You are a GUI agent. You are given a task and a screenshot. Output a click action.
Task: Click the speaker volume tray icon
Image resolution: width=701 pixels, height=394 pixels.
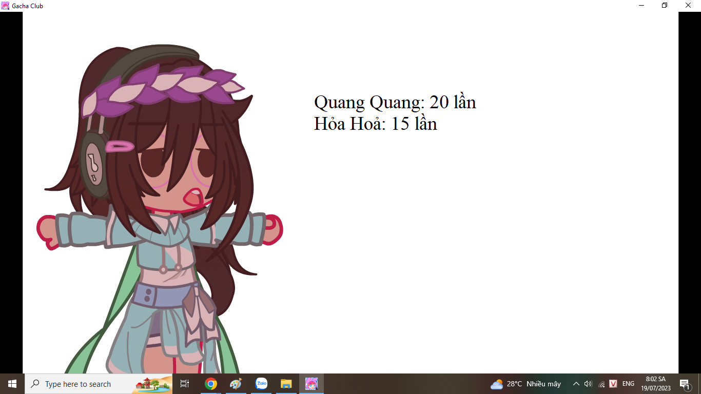click(x=588, y=384)
